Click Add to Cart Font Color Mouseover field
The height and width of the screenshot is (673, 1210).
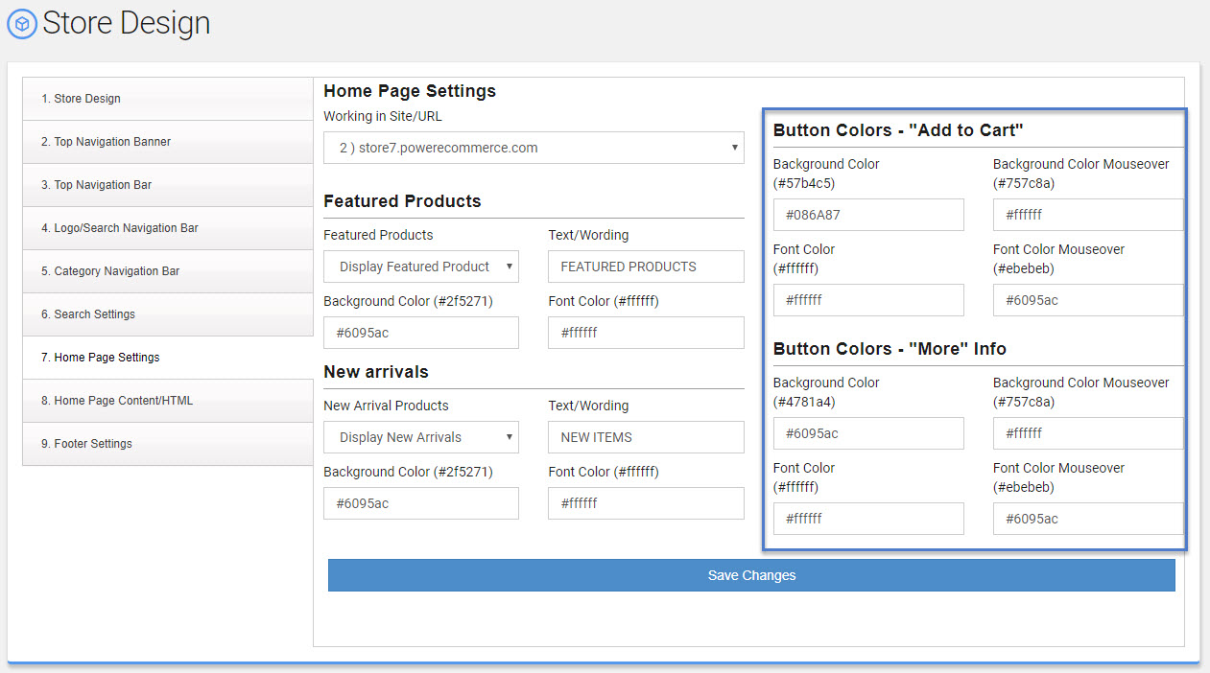click(1087, 300)
